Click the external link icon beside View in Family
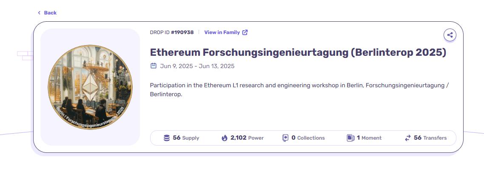Viewport: 484px width, 172px height. [x=245, y=32]
